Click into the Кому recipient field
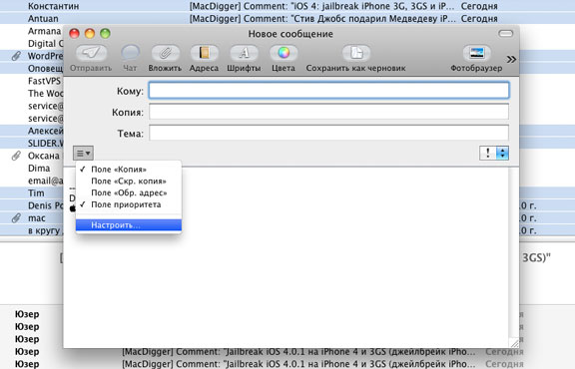This screenshot has height=369, width=575. [329, 91]
